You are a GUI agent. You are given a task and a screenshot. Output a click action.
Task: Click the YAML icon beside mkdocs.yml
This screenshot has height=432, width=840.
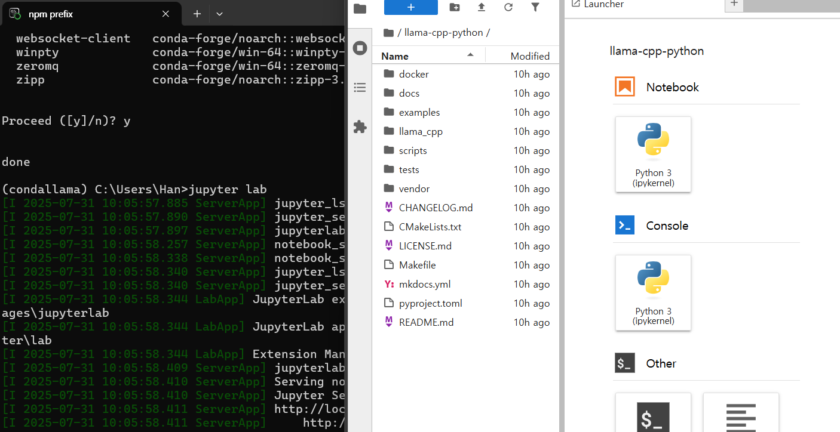point(389,284)
